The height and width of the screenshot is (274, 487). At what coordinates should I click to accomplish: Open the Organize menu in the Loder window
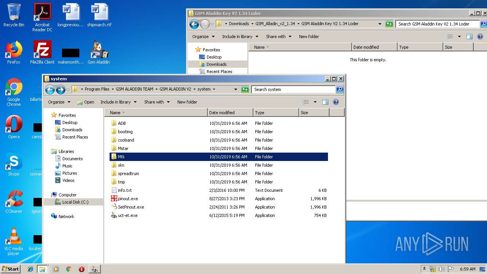204,37
